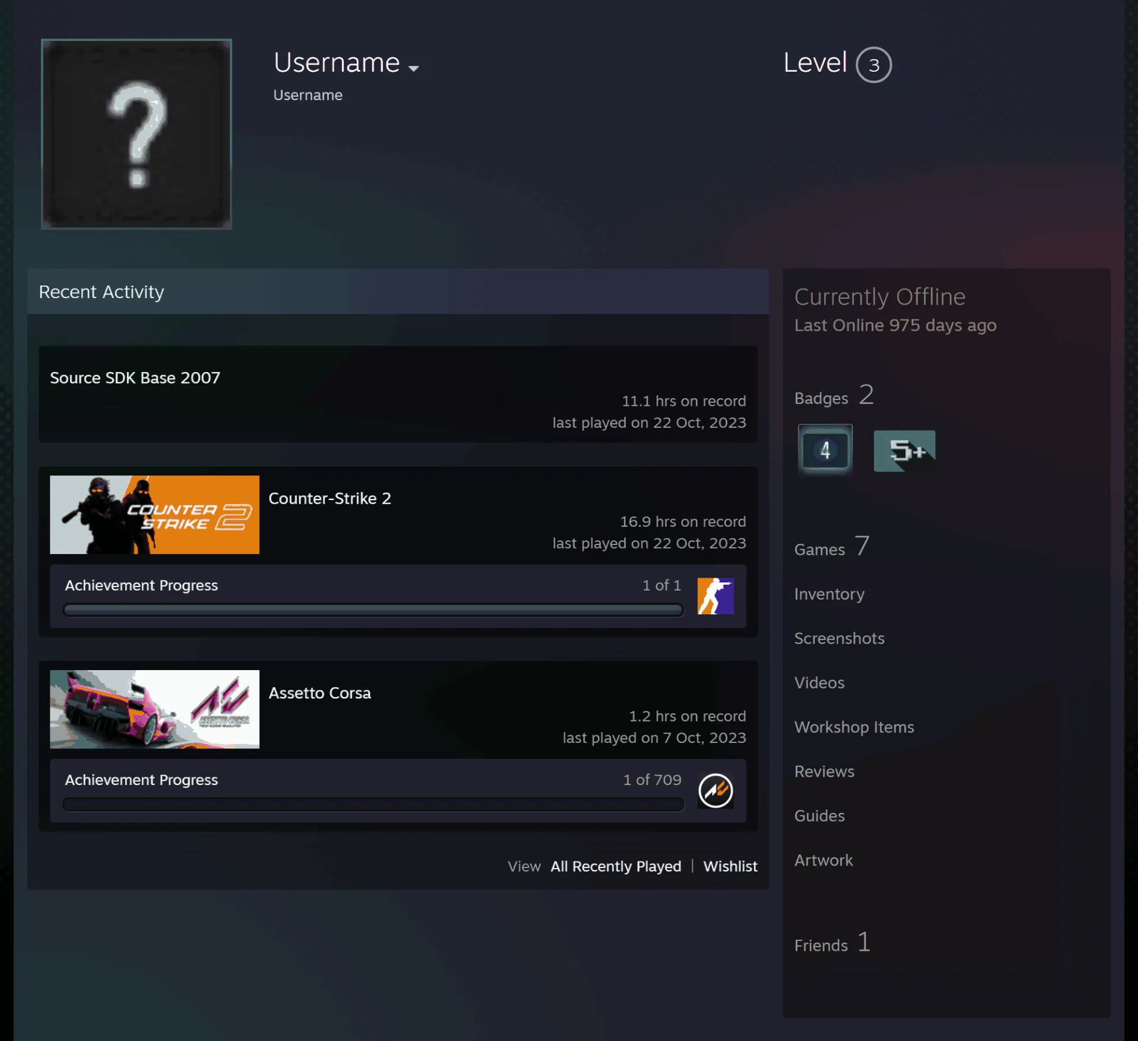
Task: Click Counter-Strike 2 Achievement Progress label
Action: (141, 585)
